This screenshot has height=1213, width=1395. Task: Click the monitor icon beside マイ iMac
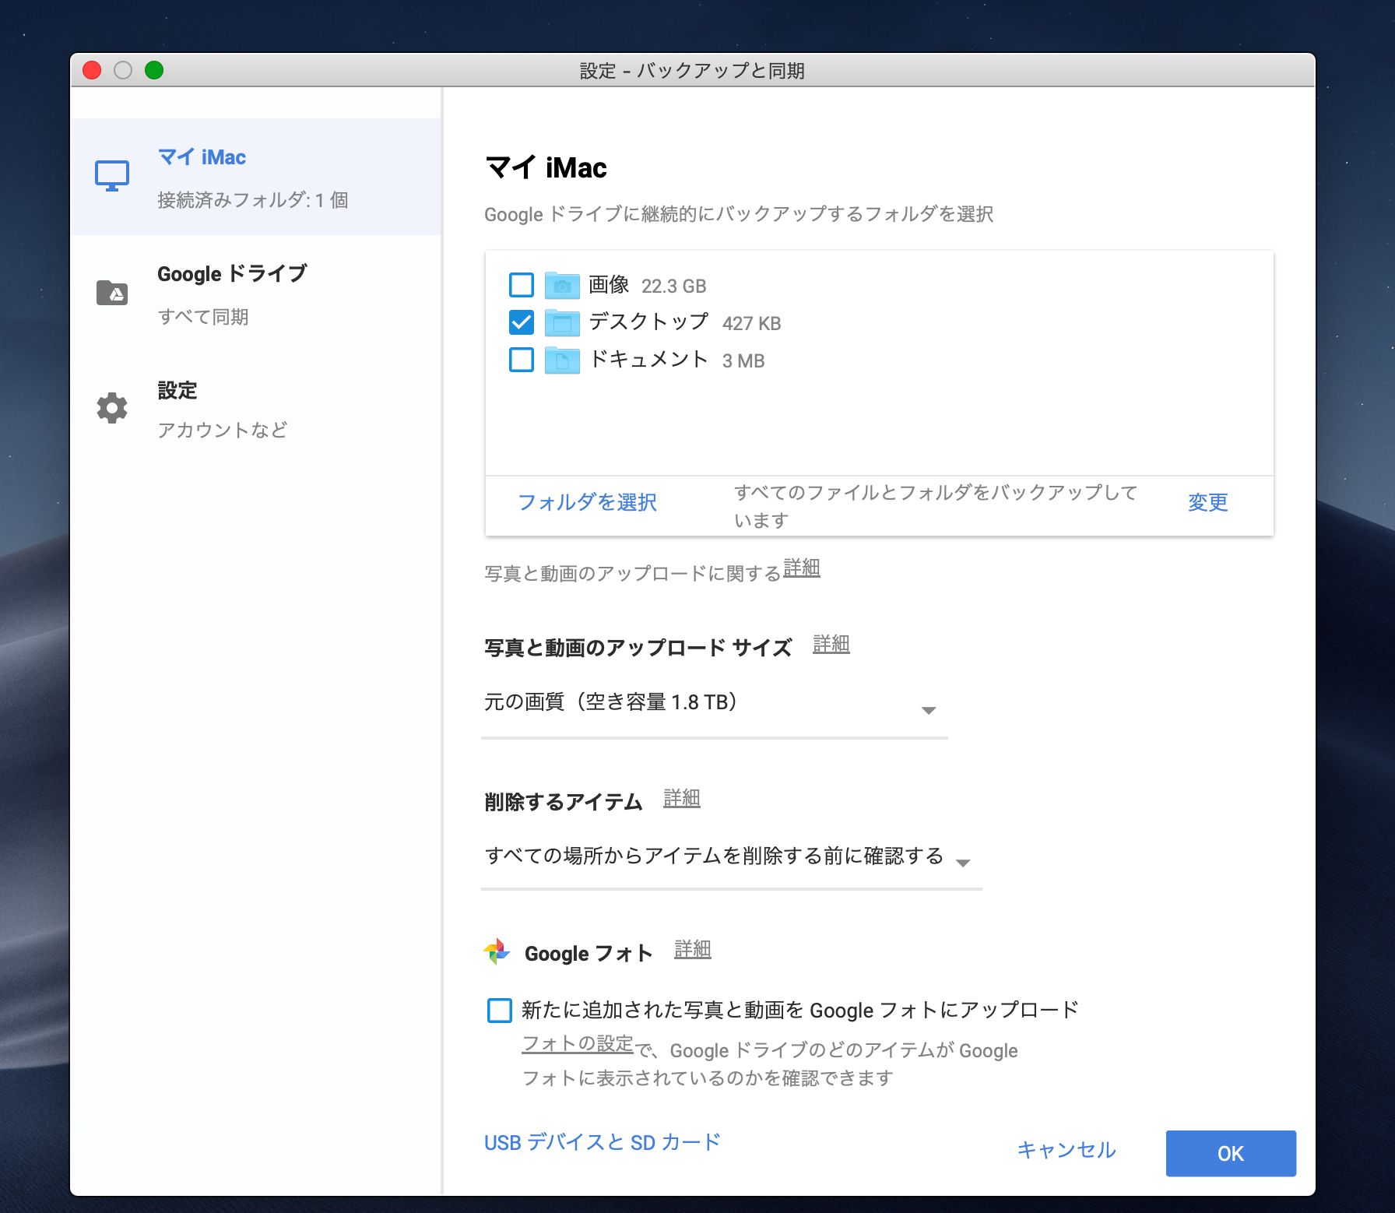[112, 176]
